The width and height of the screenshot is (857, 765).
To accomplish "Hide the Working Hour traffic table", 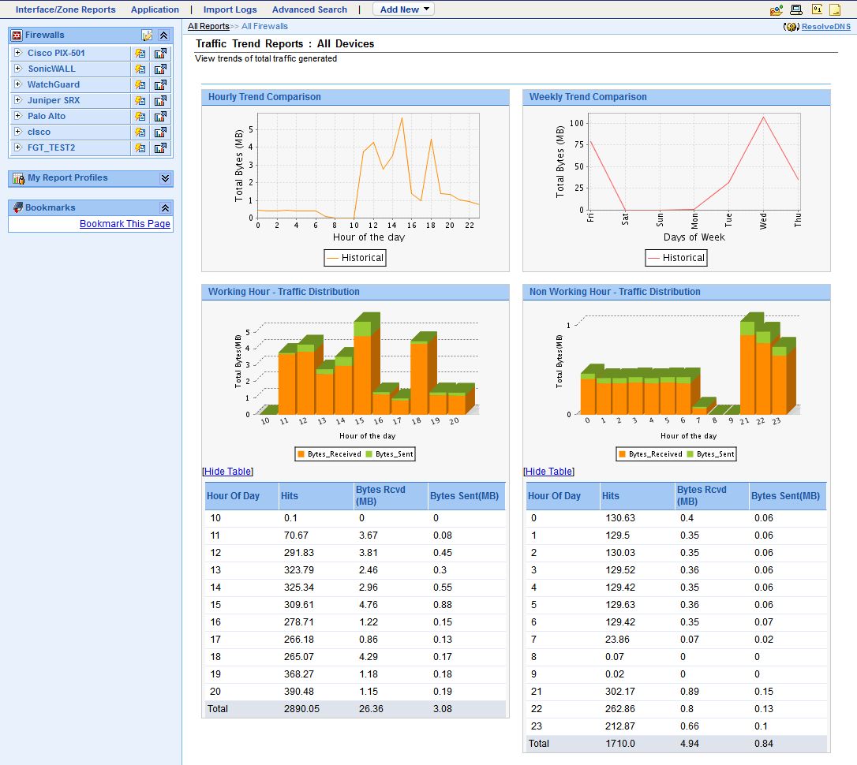I will pyautogui.click(x=228, y=472).
